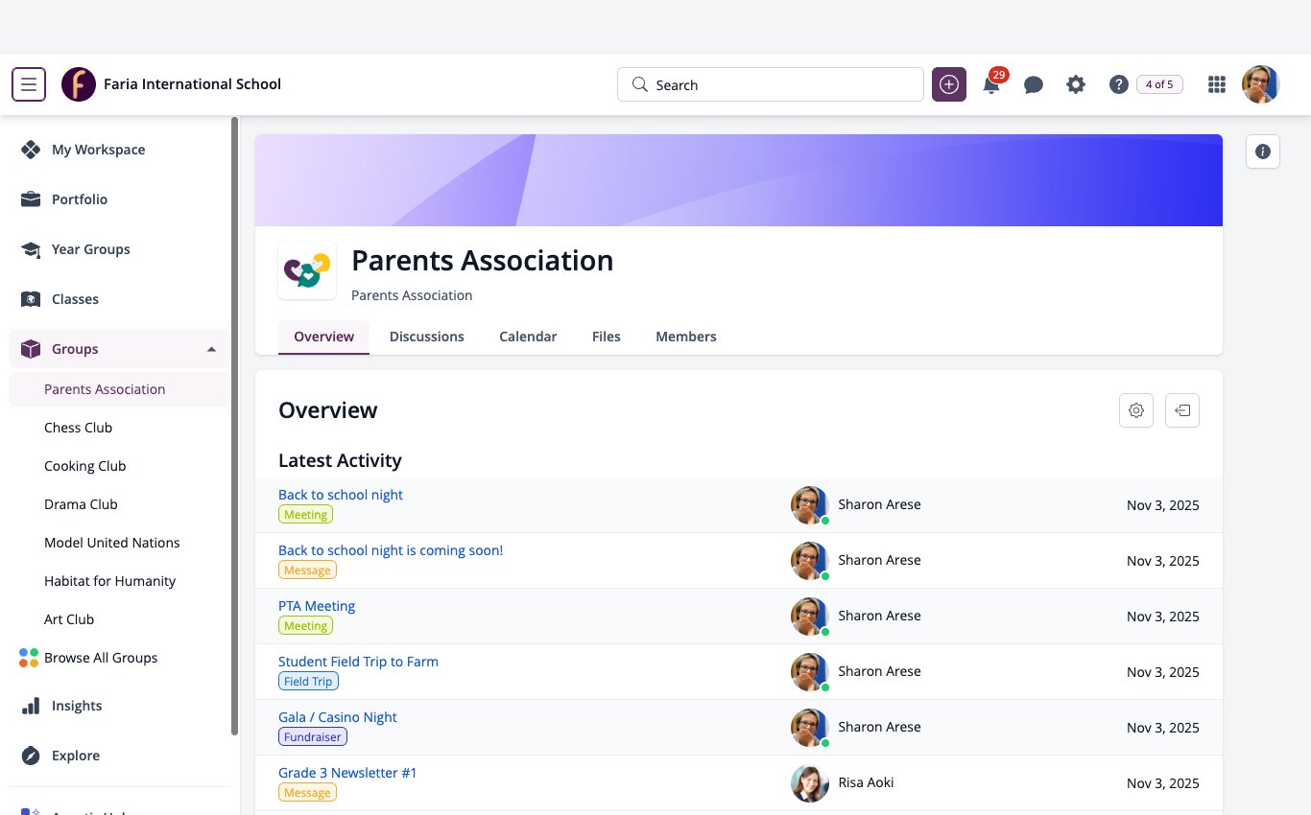
Task: Open Grade 3 Newsletter #1 link
Action: (347, 773)
